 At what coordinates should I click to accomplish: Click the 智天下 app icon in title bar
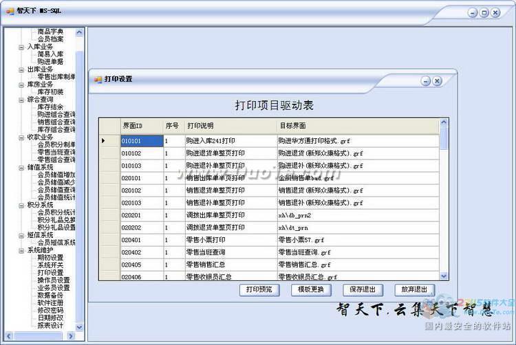point(10,12)
